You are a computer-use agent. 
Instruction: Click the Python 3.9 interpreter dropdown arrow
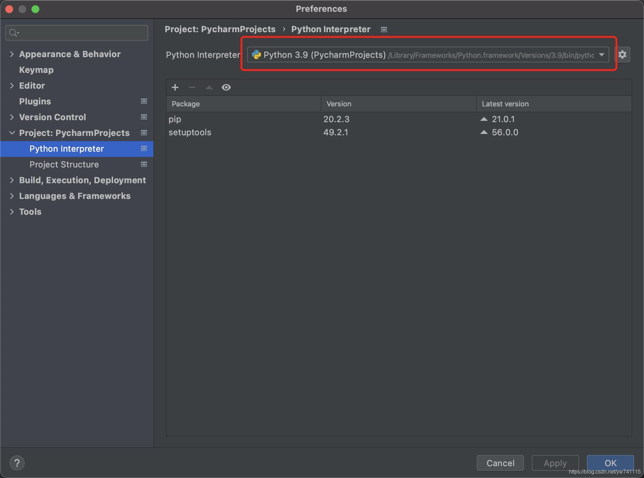pos(602,54)
